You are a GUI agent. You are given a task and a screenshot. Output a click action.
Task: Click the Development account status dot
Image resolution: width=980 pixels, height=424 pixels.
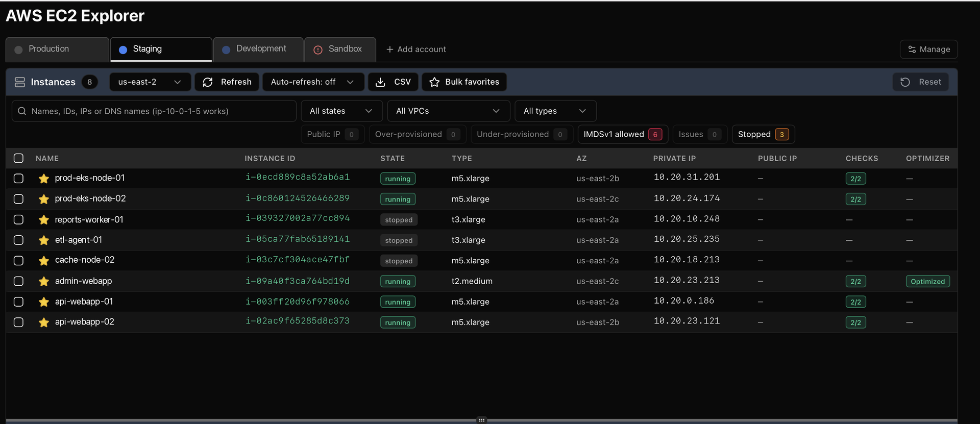226,49
